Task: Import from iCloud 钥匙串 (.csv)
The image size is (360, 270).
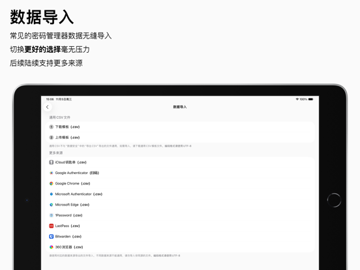Action: 180,162
